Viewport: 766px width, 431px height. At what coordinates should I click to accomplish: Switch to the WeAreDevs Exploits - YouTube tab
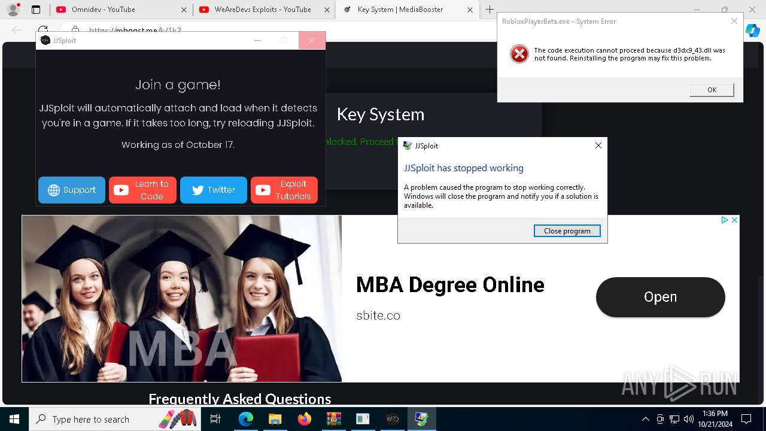pos(263,10)
